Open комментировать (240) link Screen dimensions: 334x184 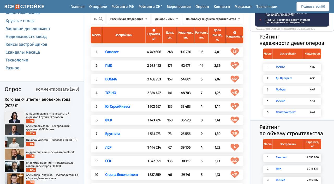click(57, 89)
